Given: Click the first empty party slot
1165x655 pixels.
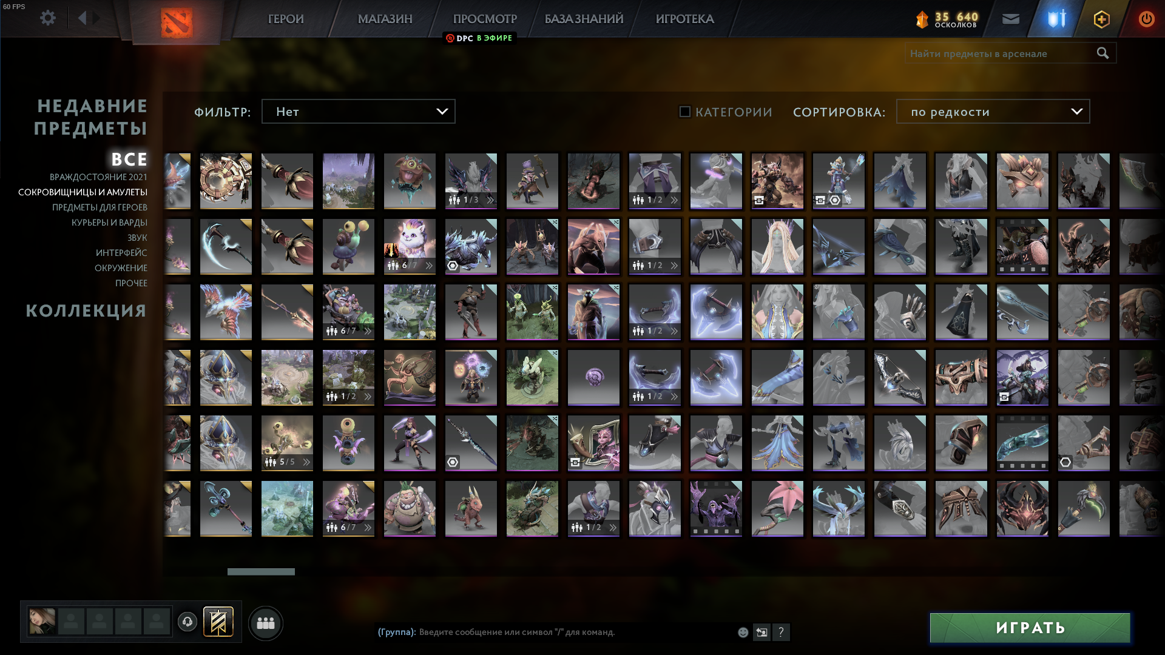Looking at the screenshot, I should point(71,622).
